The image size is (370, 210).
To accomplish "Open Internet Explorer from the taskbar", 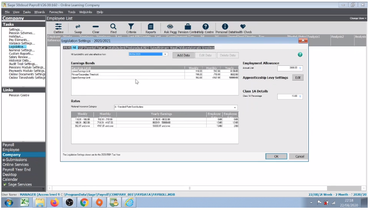I will pos(129,203).
